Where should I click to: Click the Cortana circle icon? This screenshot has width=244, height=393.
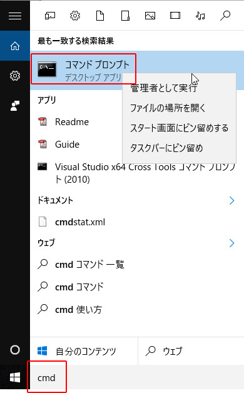(15, 350)
